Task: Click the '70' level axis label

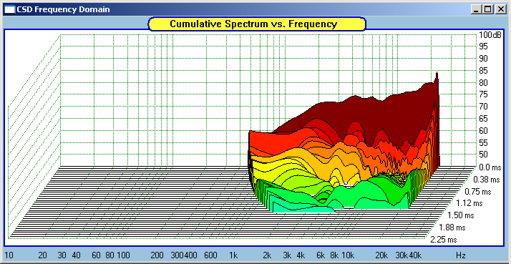Action: [x=483, y=107]
